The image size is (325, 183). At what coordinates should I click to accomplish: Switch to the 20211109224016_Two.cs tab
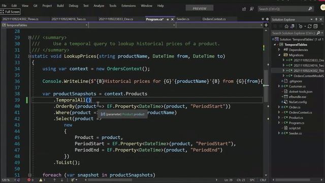(69, 19)
